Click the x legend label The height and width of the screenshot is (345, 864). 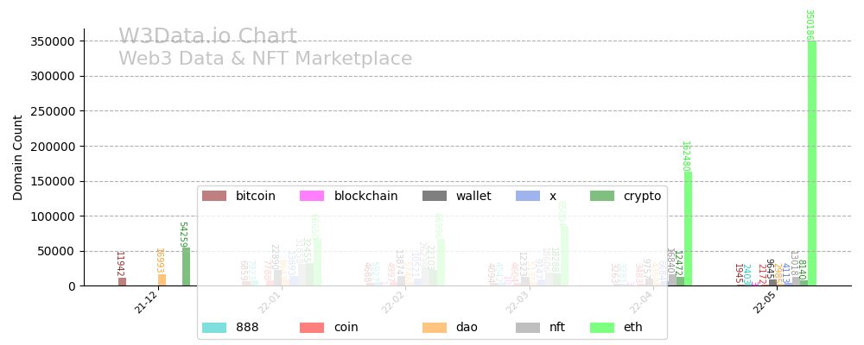coord(553,196)
